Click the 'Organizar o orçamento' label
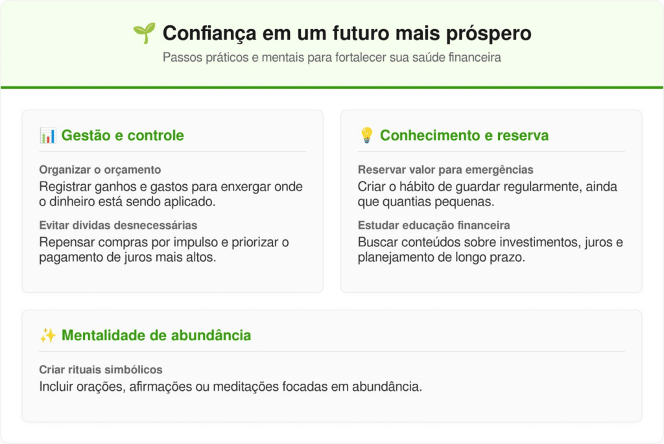The width and height of the screenshot is (664, 444). (x=100, y=170)
